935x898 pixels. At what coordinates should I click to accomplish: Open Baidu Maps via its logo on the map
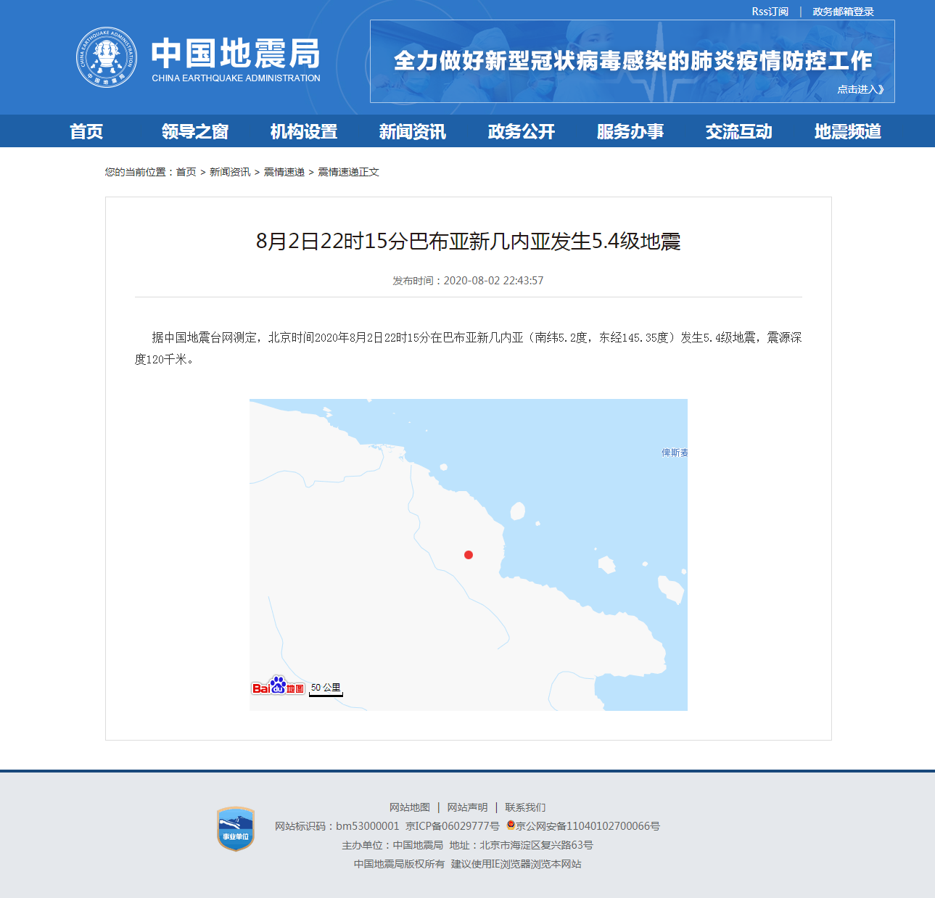[278, 686]
